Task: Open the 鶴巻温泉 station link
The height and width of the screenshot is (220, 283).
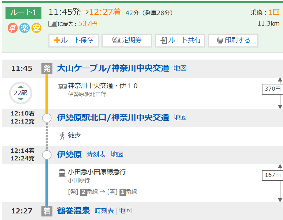Action: [x=73, y=211]
